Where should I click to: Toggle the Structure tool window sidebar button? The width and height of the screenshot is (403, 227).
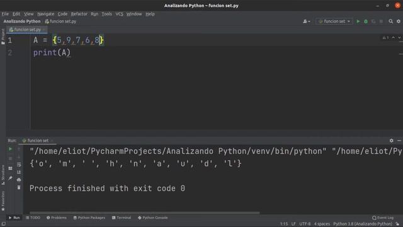(3, 175)
